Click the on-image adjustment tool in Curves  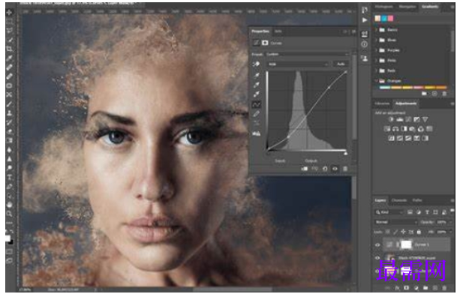click(257, 64)
